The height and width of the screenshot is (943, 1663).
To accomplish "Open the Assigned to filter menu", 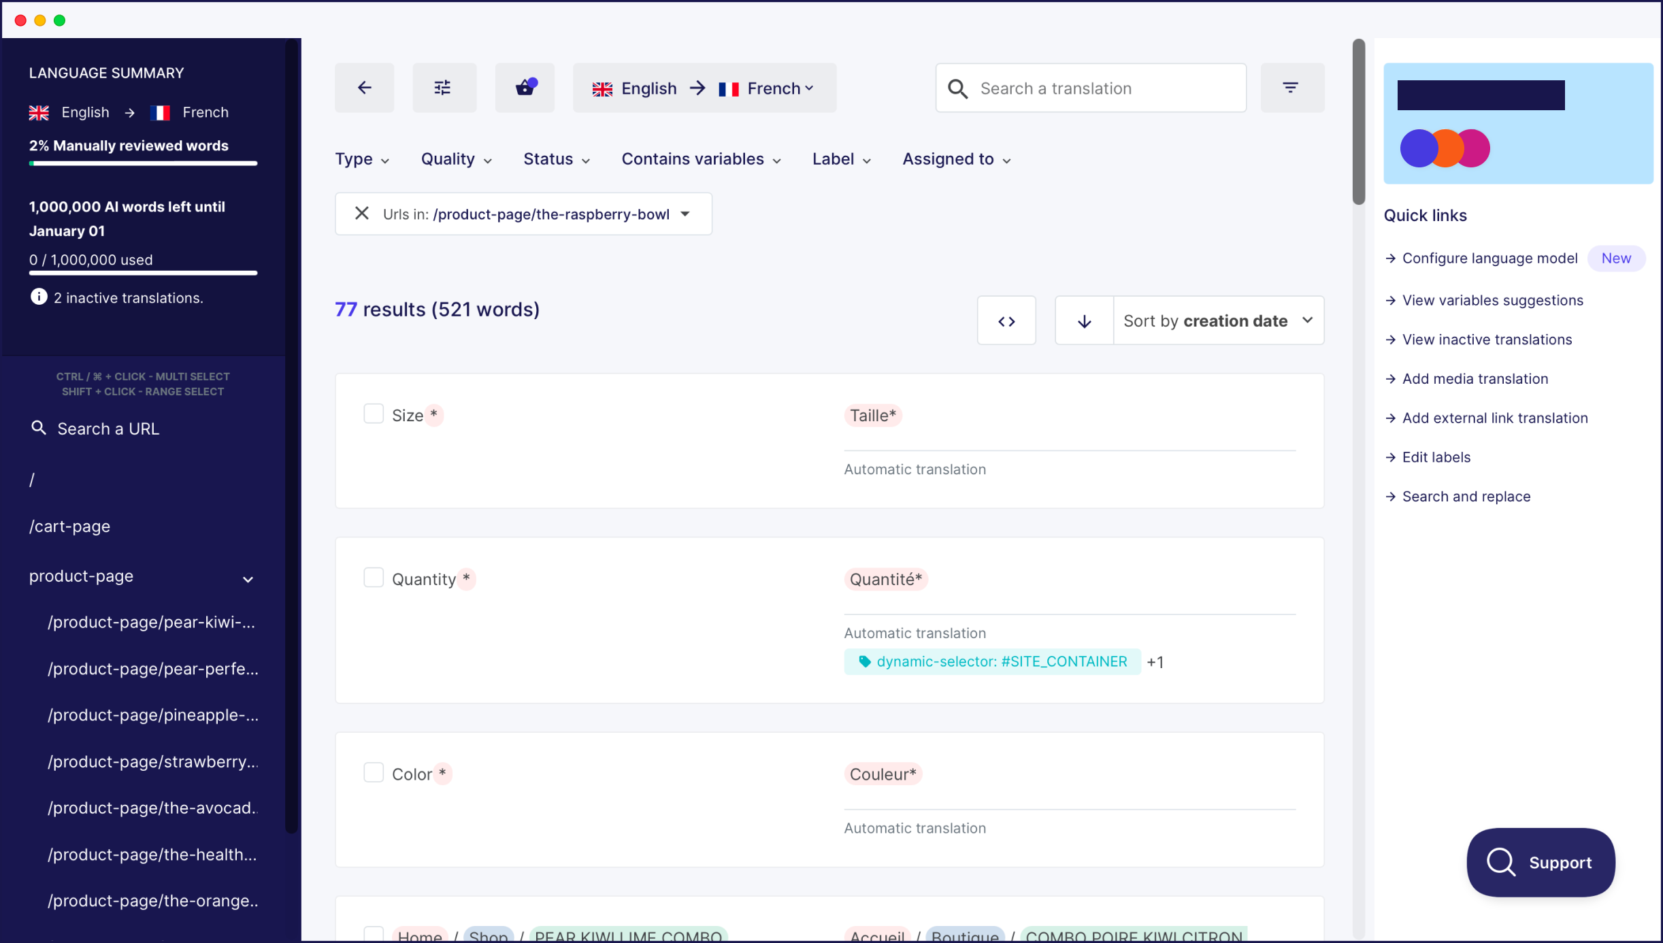I will [x=955, y=159].
